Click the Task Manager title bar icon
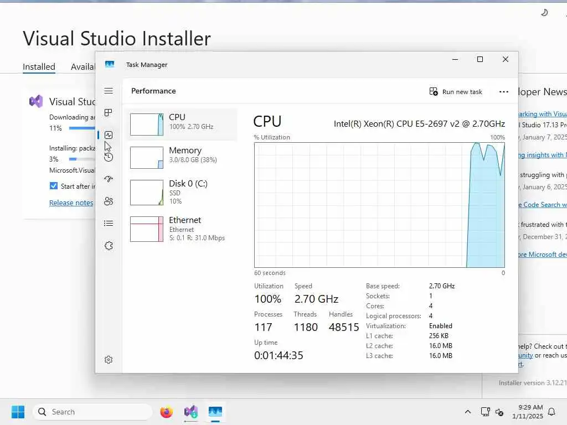This screenshot has width=567, height=425. pyautogui.click(x=110, y=64)
